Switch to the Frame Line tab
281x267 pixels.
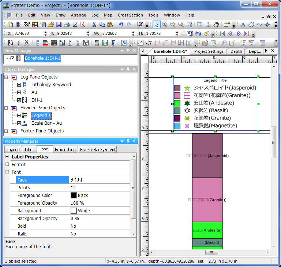click(65, 149)
